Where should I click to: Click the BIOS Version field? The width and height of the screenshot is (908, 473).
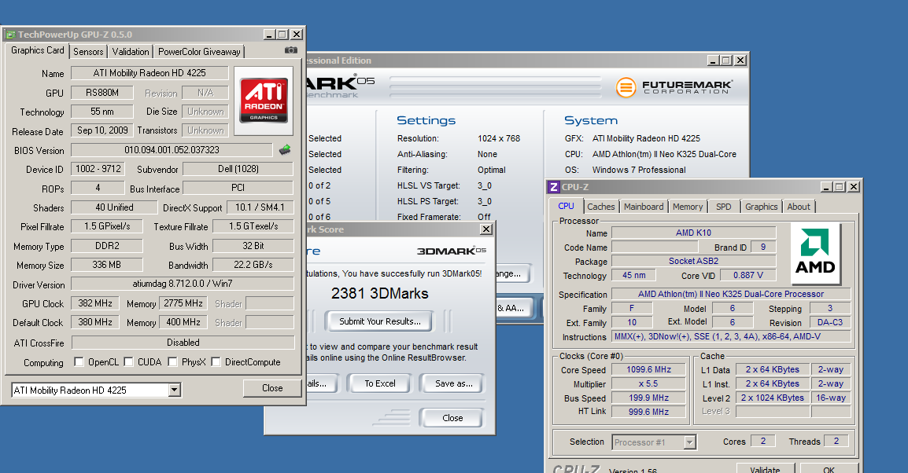[172, 150]
